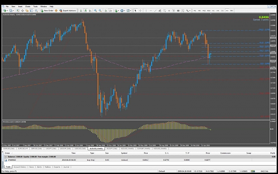Select the Vertical Line drawing tool
The width and height of the screenshot is (278, 174).
[x=146, y=11]
